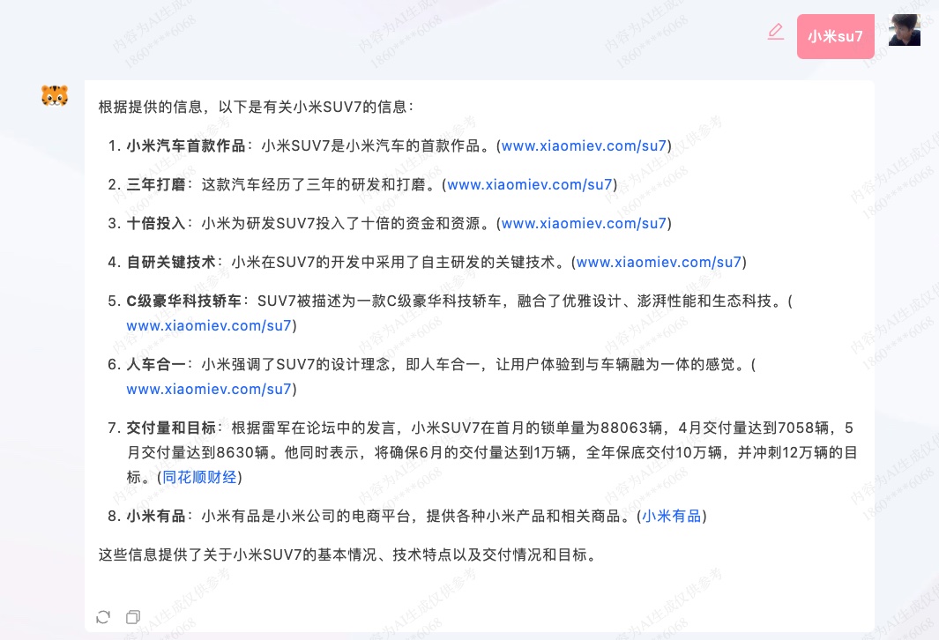Open the link under C级豪华科技轿车

pyautogui.click(x=209, y=325)
